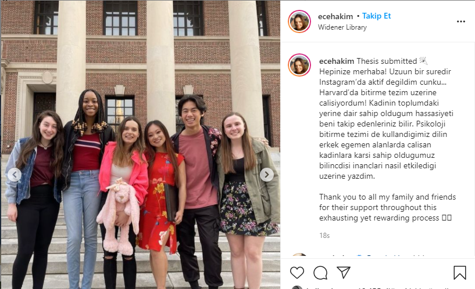
Task: Select the group photo on library steps
Action: pos(141,144)
